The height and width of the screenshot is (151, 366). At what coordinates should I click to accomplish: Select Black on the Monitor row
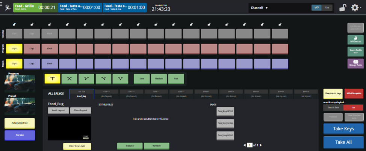click(50, 34)
